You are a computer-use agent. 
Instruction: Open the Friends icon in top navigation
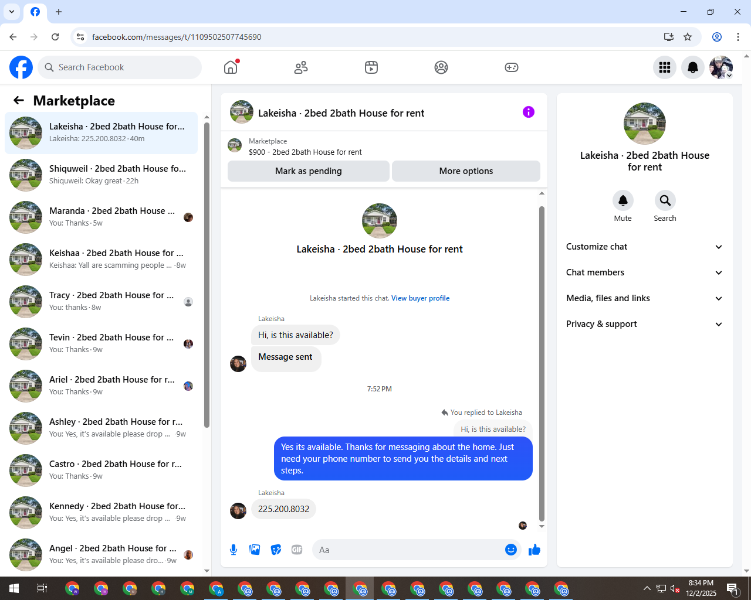(x=301, y=67)
